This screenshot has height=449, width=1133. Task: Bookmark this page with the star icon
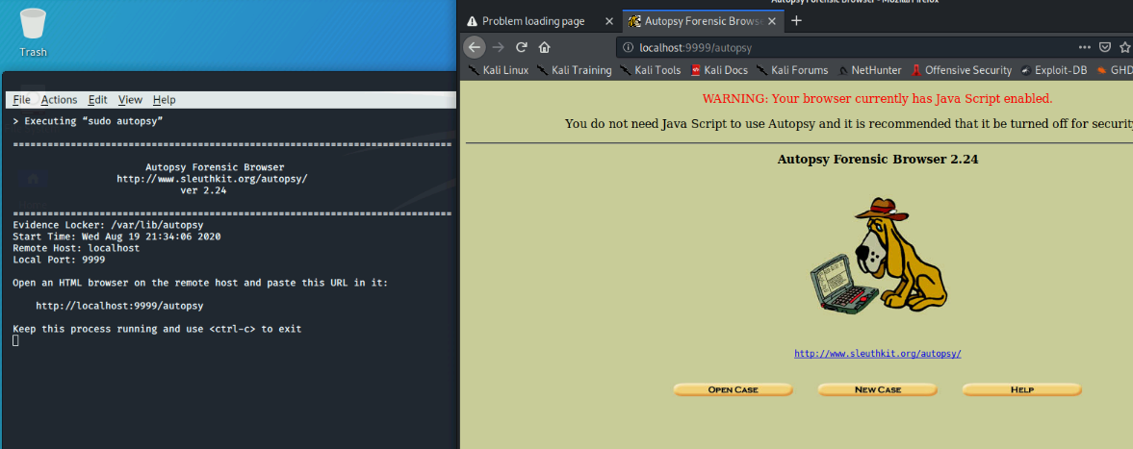pos(1126,47)
